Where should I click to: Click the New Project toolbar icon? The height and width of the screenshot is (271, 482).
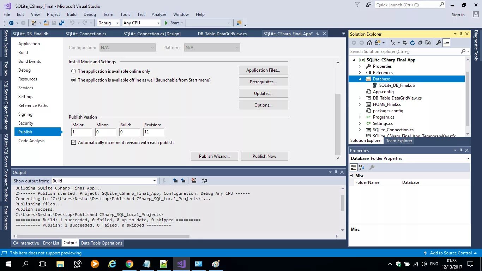[34, 23]
